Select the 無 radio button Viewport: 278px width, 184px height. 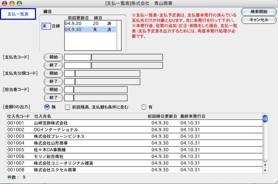[47, 107]
